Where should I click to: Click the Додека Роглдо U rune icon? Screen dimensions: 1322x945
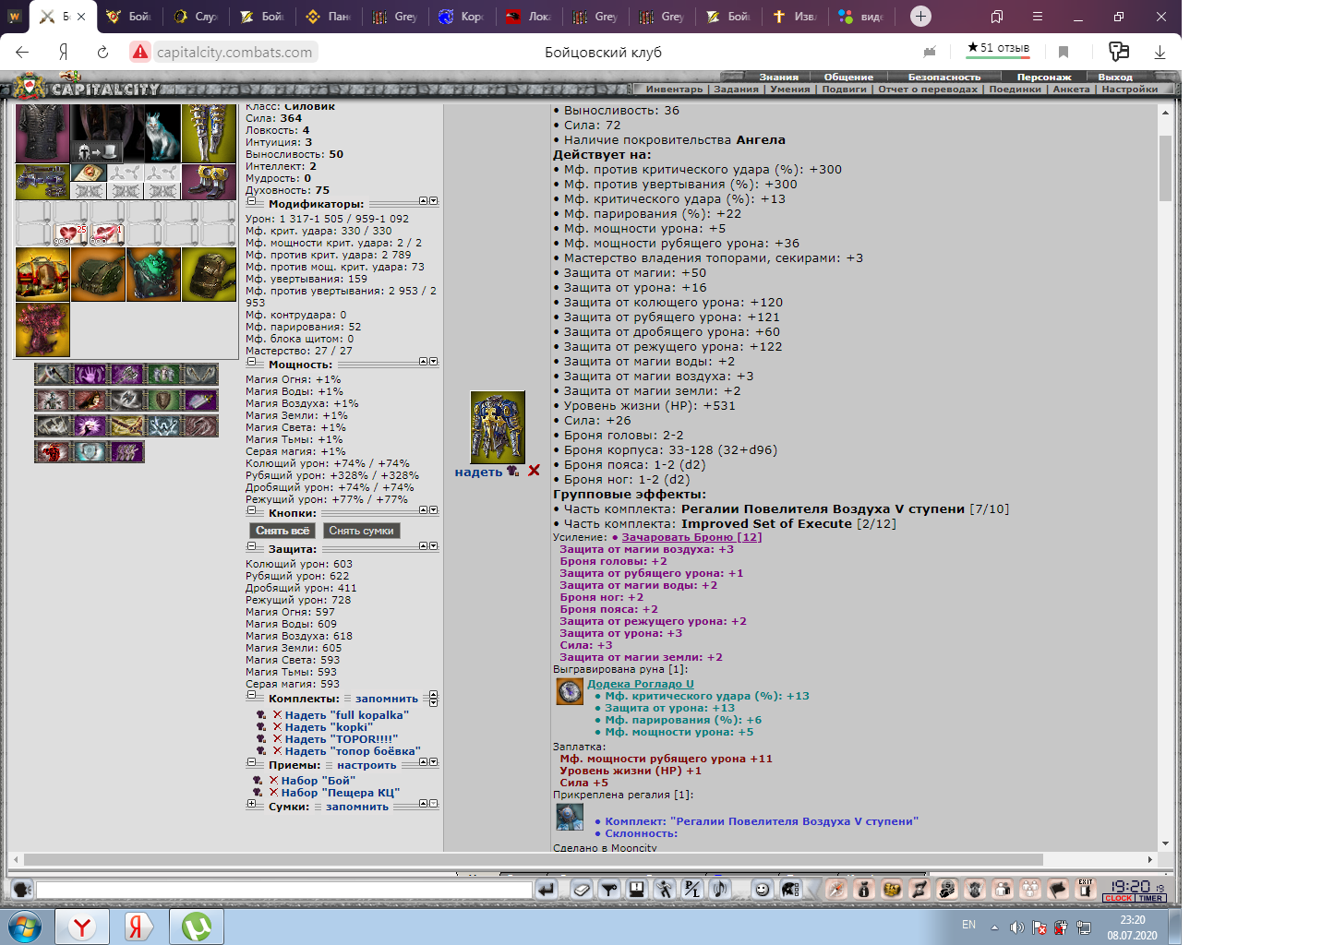point(570,691)
